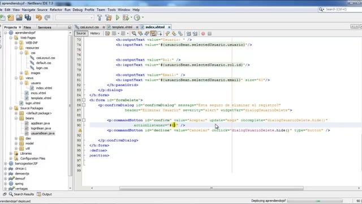Screen dimensions: 362x204
Task: Click the Build Project hammer icon
Action: pyautogui.click(x=100, y=18)
